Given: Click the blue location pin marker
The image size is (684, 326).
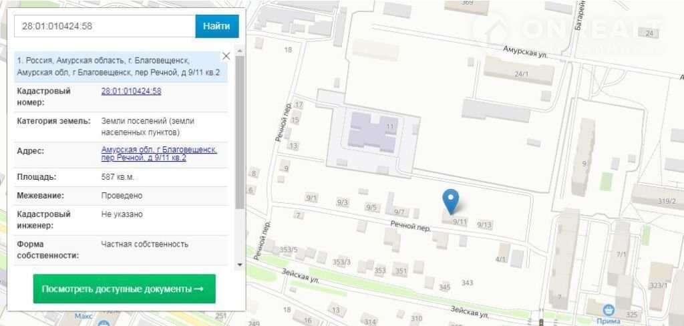Looking at the screenshot, I should click(x=452, y=200).
